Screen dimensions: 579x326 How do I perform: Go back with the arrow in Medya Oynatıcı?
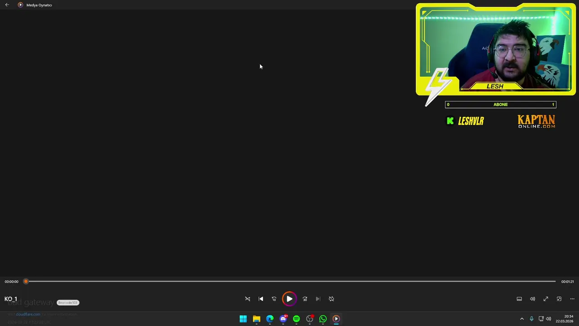coord(7,5)
